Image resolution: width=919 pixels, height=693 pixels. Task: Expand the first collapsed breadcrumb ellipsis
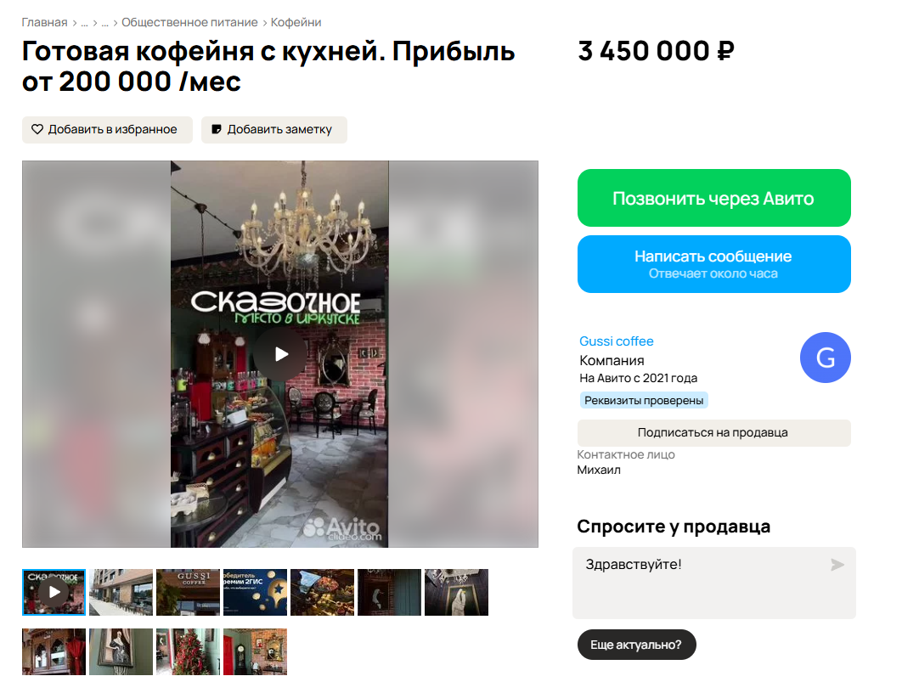(84, 22)
